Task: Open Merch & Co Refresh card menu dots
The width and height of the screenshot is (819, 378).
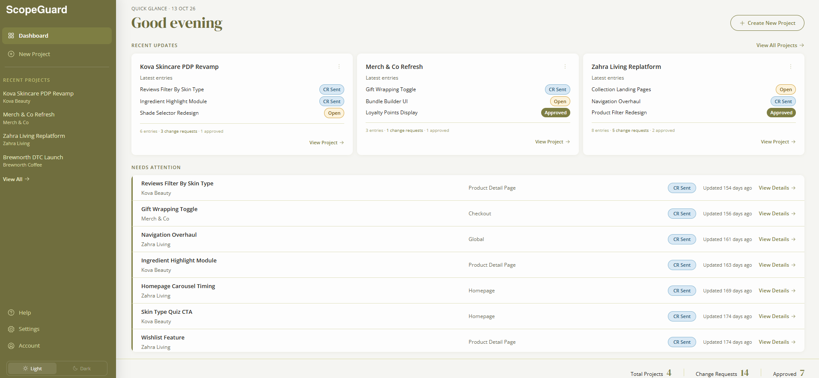Action: pyautogui.click(x=565, y=66)
